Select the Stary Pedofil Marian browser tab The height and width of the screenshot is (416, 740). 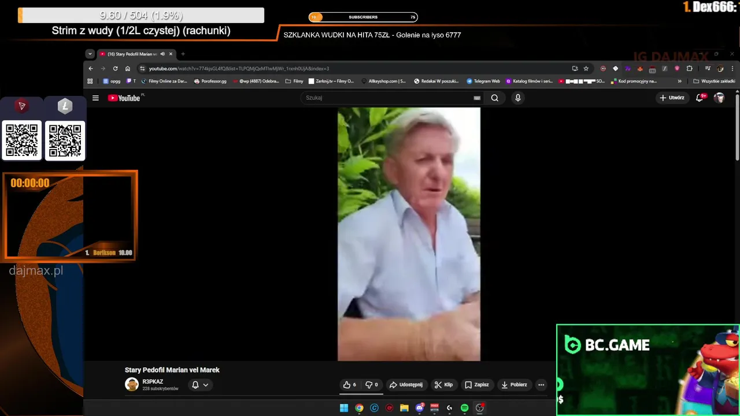(x=136, y=54)
